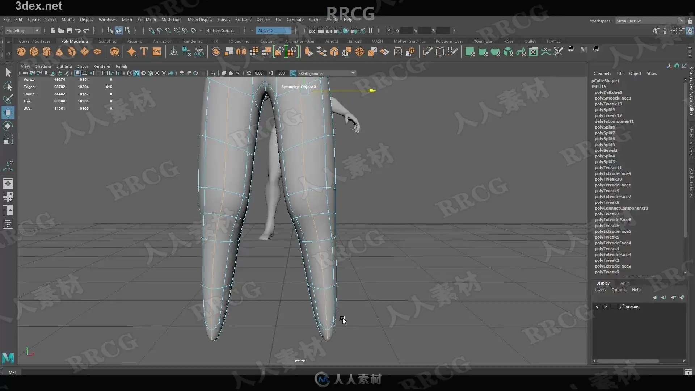
Task: Click the Freeze Transformations snowflake icon
Action: [199, 52]
